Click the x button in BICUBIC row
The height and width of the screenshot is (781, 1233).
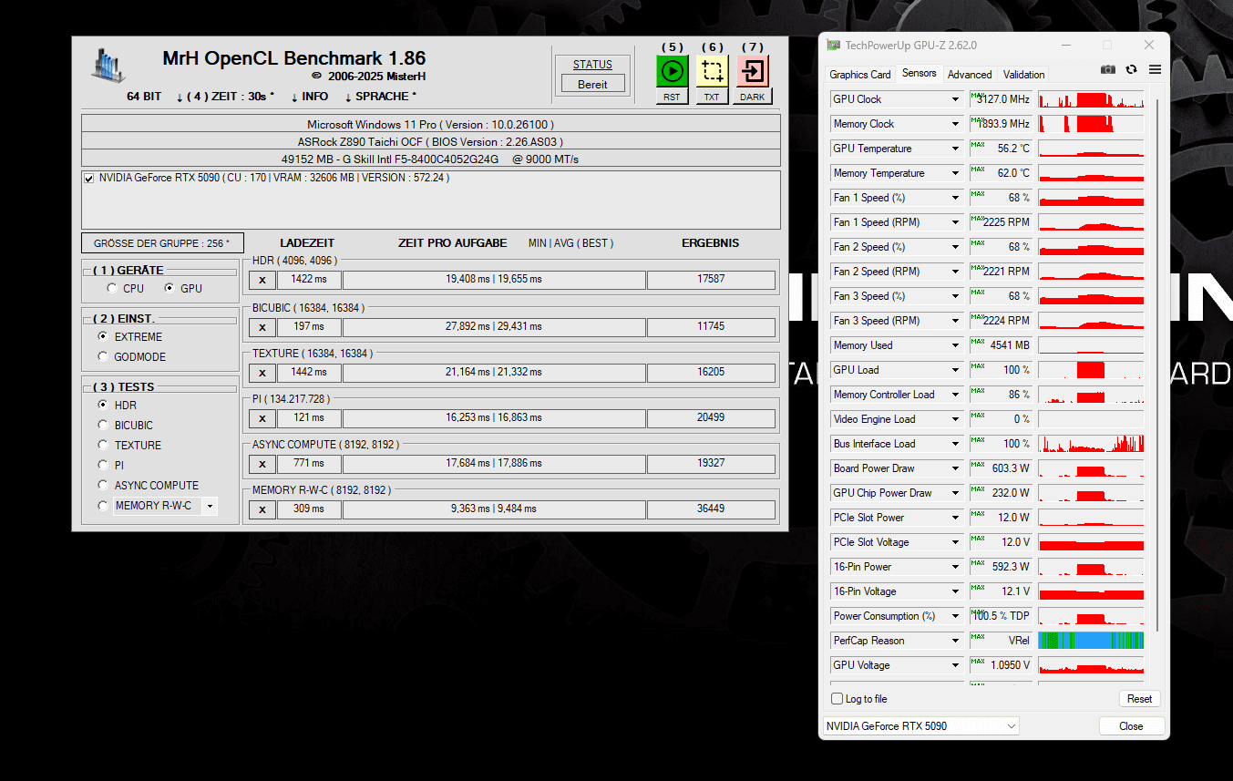[262, 327]
